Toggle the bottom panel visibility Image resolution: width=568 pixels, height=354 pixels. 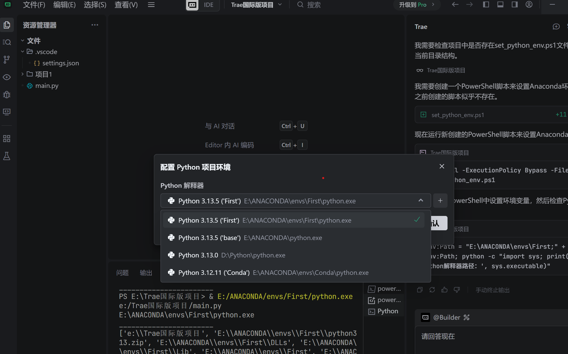coord(500,5)
